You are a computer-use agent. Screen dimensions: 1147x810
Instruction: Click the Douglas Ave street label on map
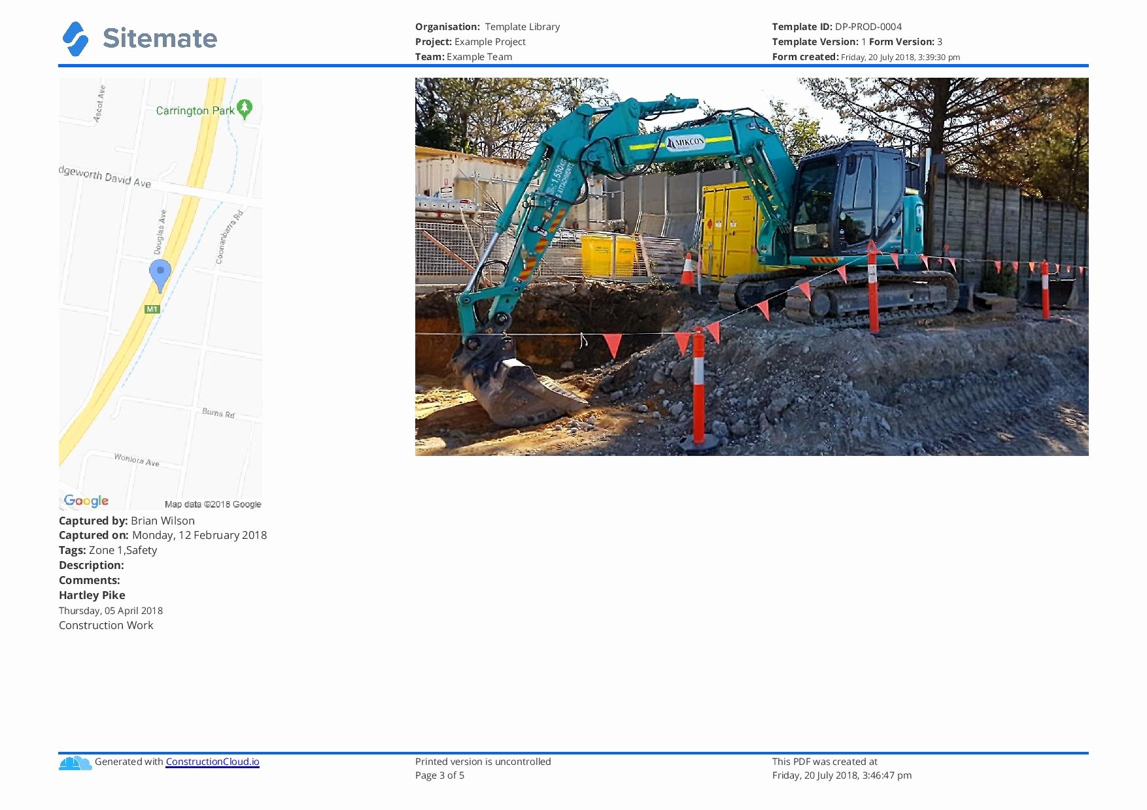coord(160,233)
